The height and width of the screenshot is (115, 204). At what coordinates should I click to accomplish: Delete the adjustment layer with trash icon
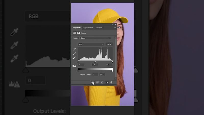point(111,82)
